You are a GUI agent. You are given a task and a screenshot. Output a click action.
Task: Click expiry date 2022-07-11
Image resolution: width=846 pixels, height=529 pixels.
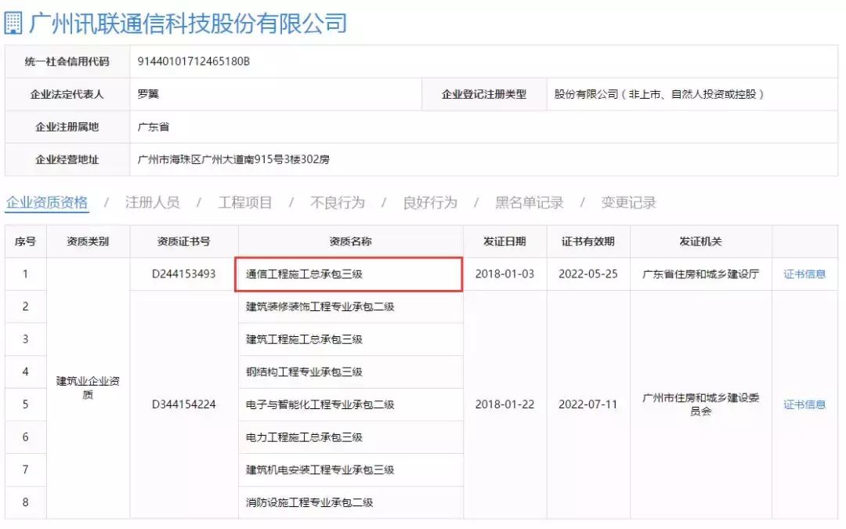tap(588, 405)
